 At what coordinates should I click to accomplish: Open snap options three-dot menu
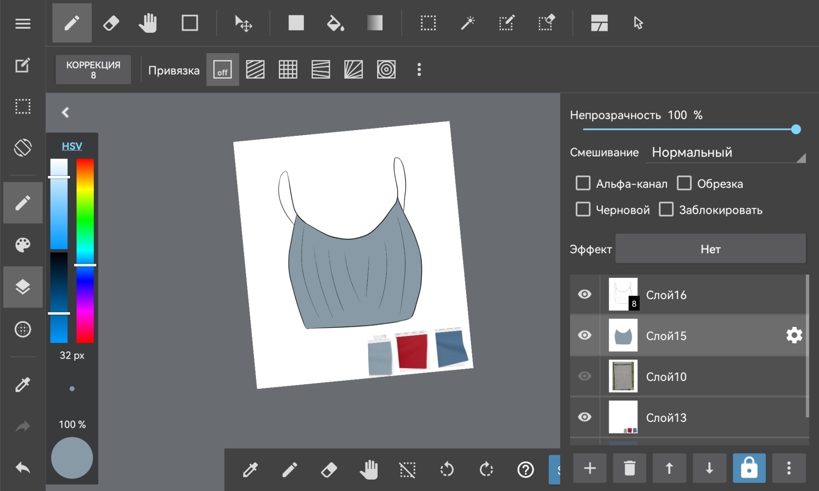click(x=419, y=70)
